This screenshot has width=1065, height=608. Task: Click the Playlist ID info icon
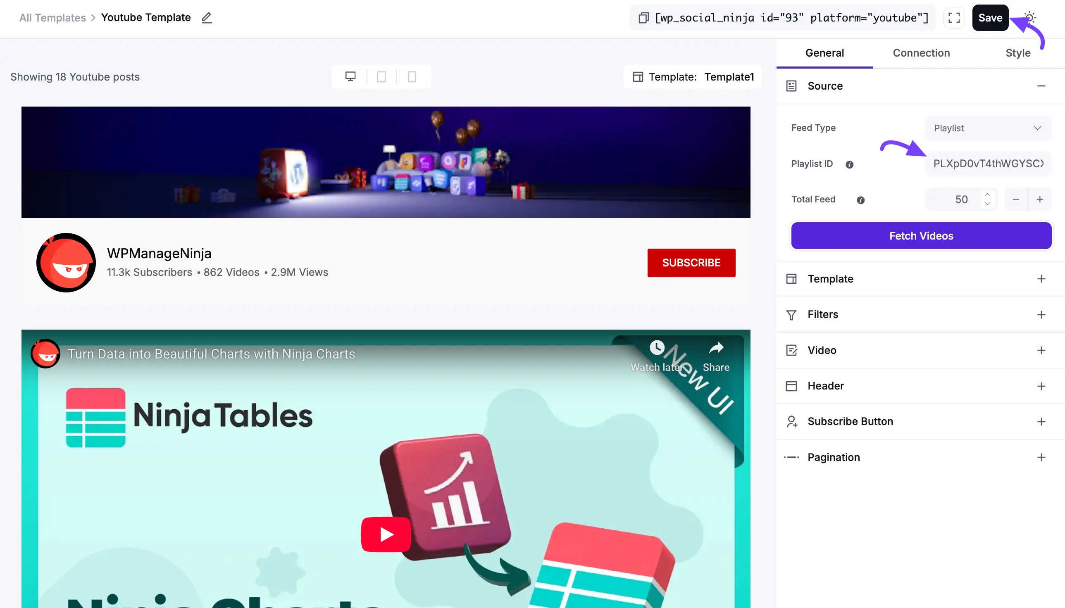point(849,164)
